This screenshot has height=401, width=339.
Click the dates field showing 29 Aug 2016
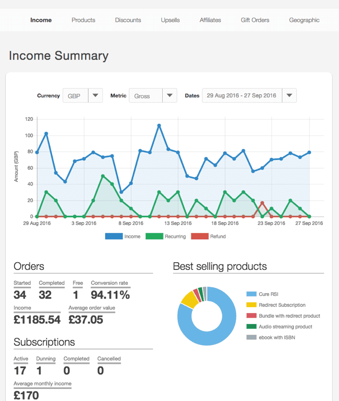[x=241, y=95]
